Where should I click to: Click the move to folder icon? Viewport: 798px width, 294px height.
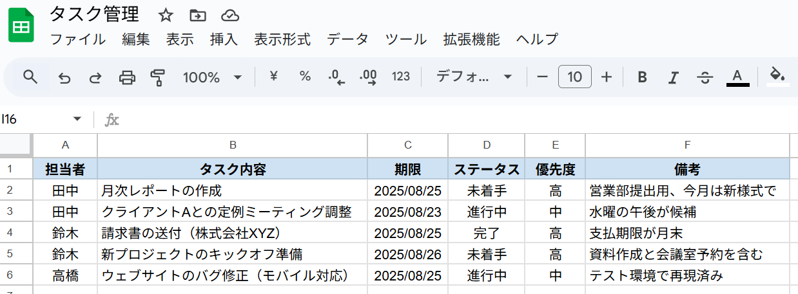pos(198,15)
